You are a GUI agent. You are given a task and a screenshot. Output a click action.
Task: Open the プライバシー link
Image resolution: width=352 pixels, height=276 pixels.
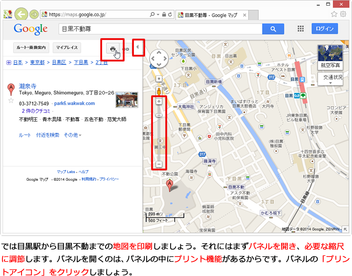pos(109,179)
